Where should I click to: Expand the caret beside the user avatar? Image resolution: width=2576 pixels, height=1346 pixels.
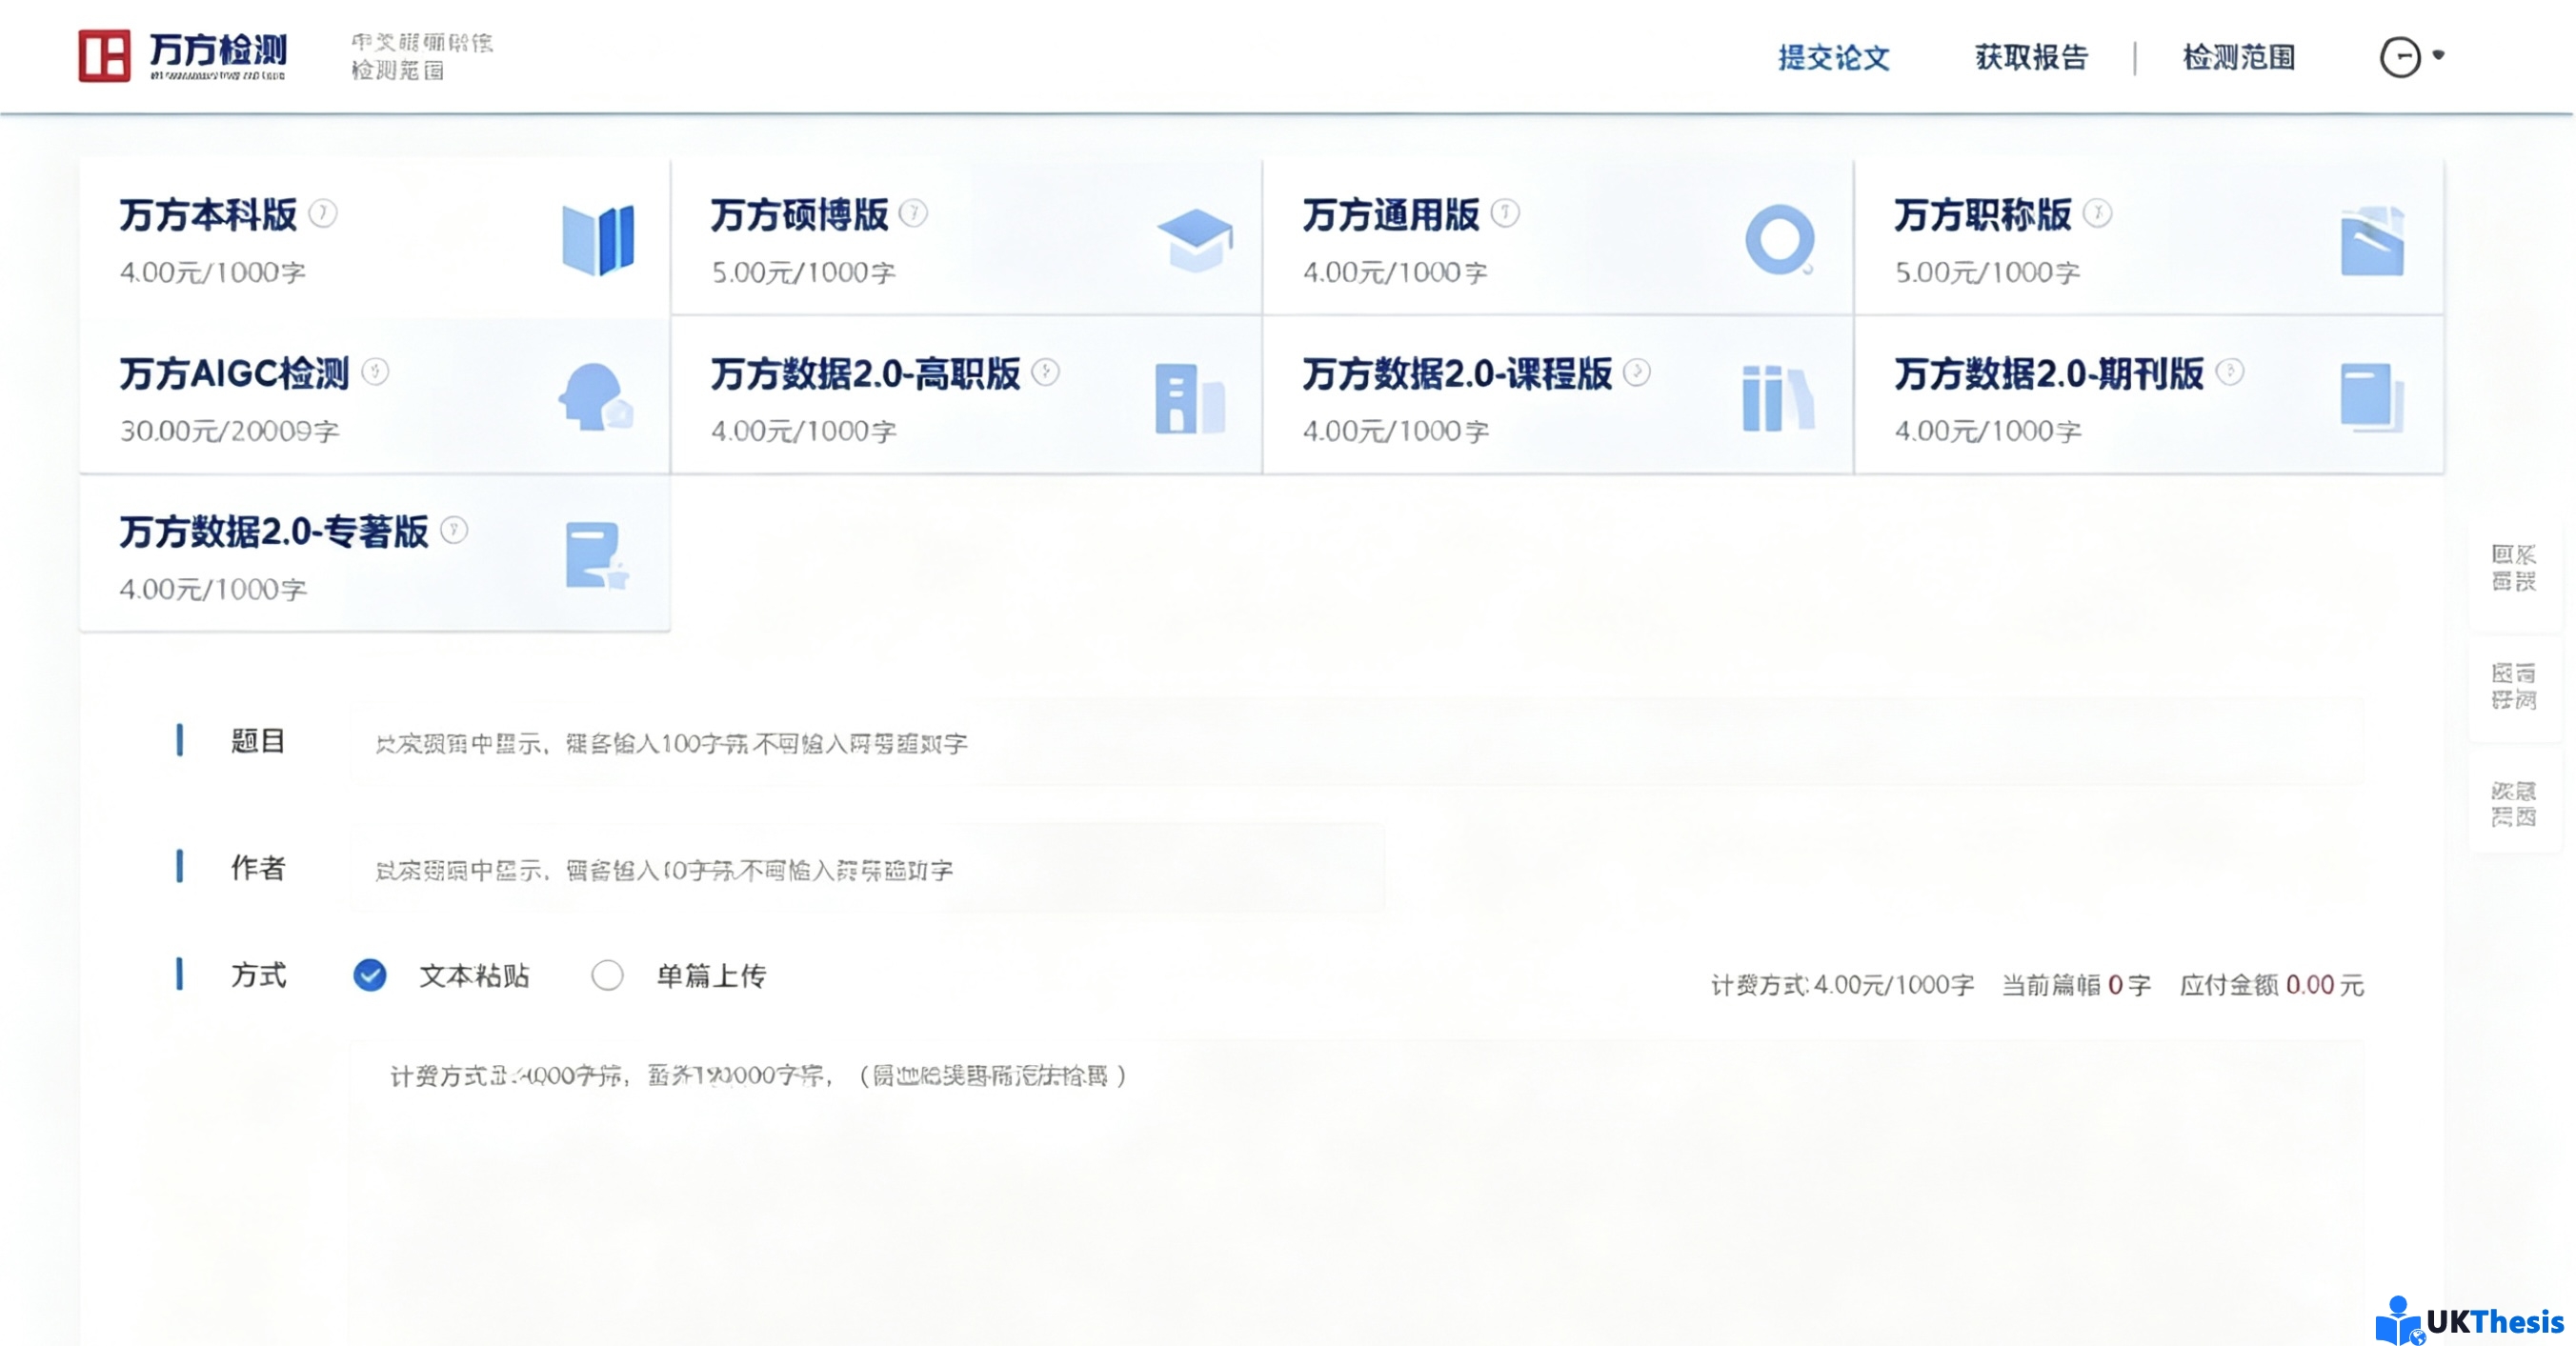tap(2439, 55)
